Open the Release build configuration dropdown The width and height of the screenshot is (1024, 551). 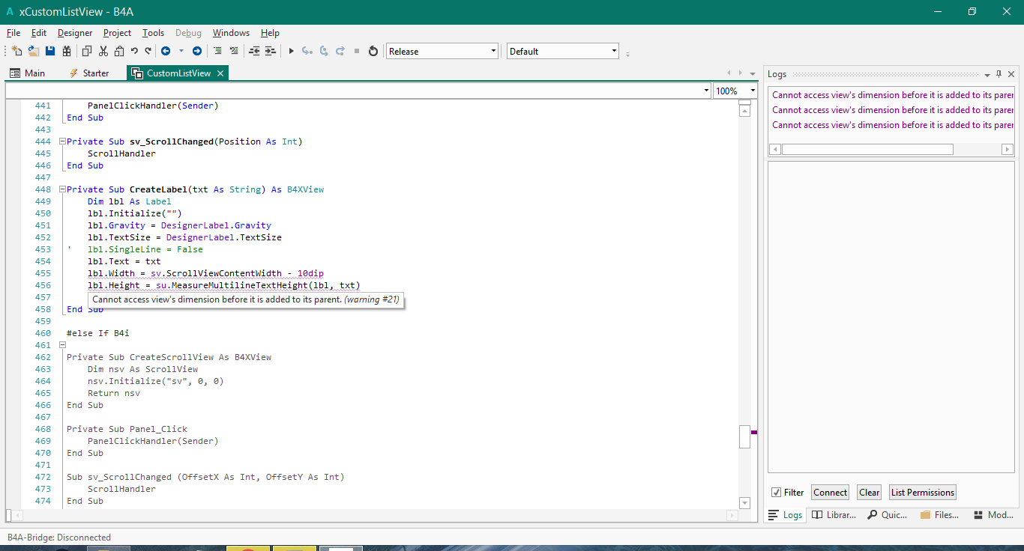pyautogui.click(x=442, y=51)
